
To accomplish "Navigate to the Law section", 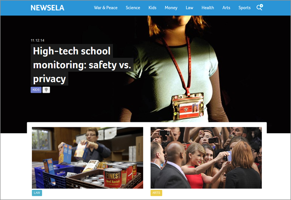I will 190,8.
